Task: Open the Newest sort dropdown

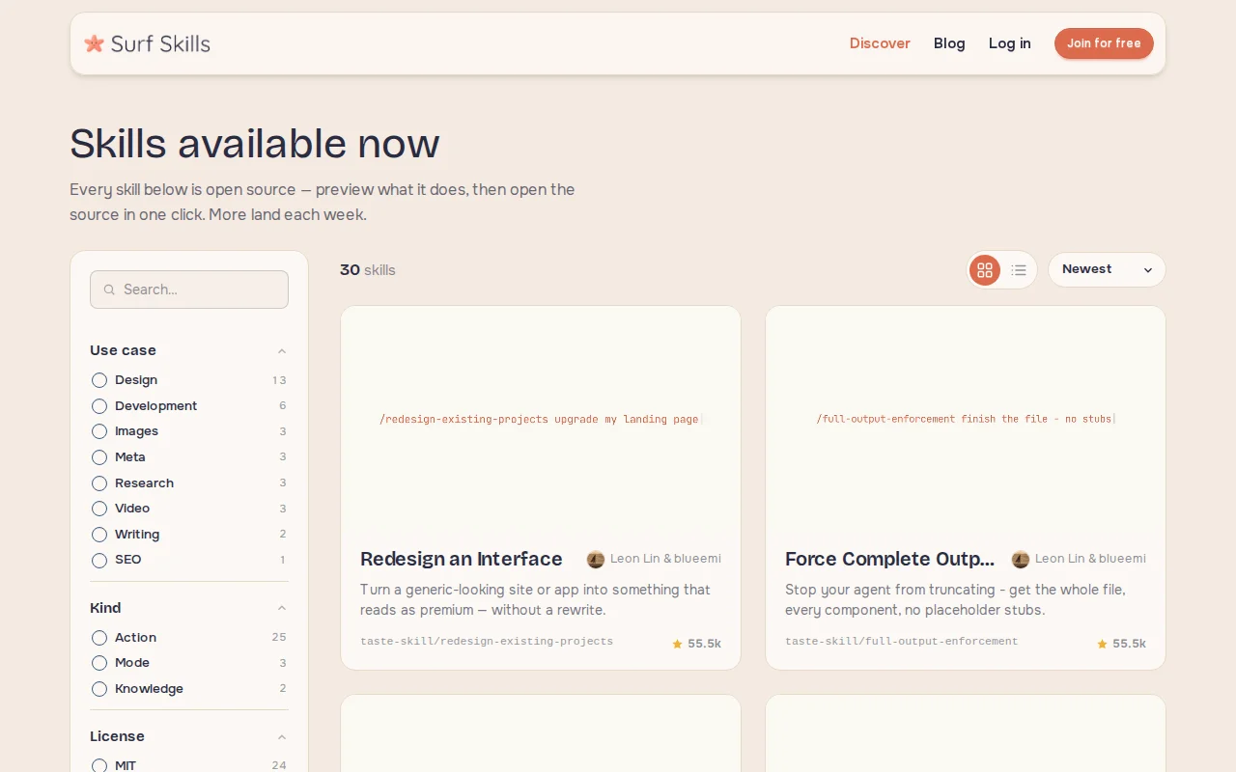Action: click(x=1107, y=270)
